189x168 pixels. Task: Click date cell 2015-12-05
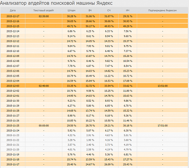pyautogui.click(x=13, y=76)
